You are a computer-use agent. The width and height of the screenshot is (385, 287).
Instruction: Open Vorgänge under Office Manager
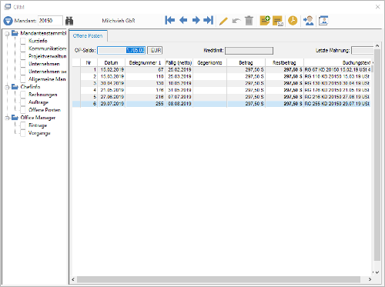pyautogui.click(x=39, y=133)
